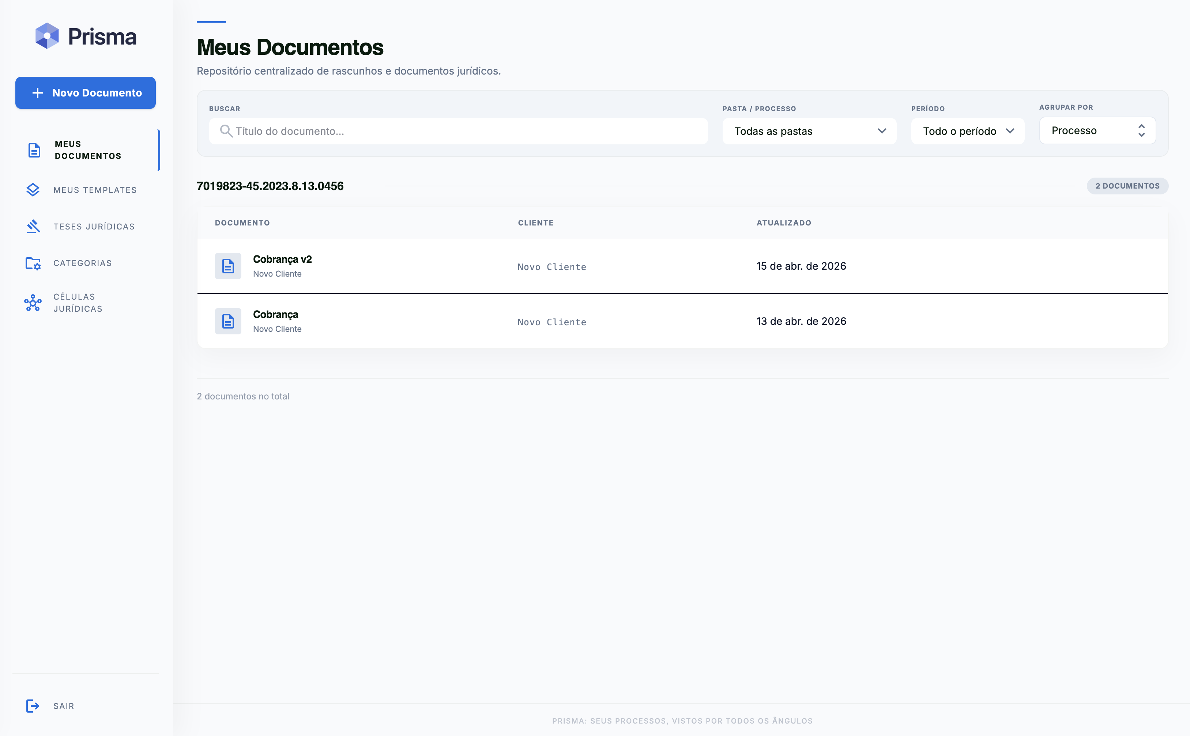Screen dimensions: 1190x736
Task: Click the Prisma hexagon logo icon
Action: [x=47, y=36]
